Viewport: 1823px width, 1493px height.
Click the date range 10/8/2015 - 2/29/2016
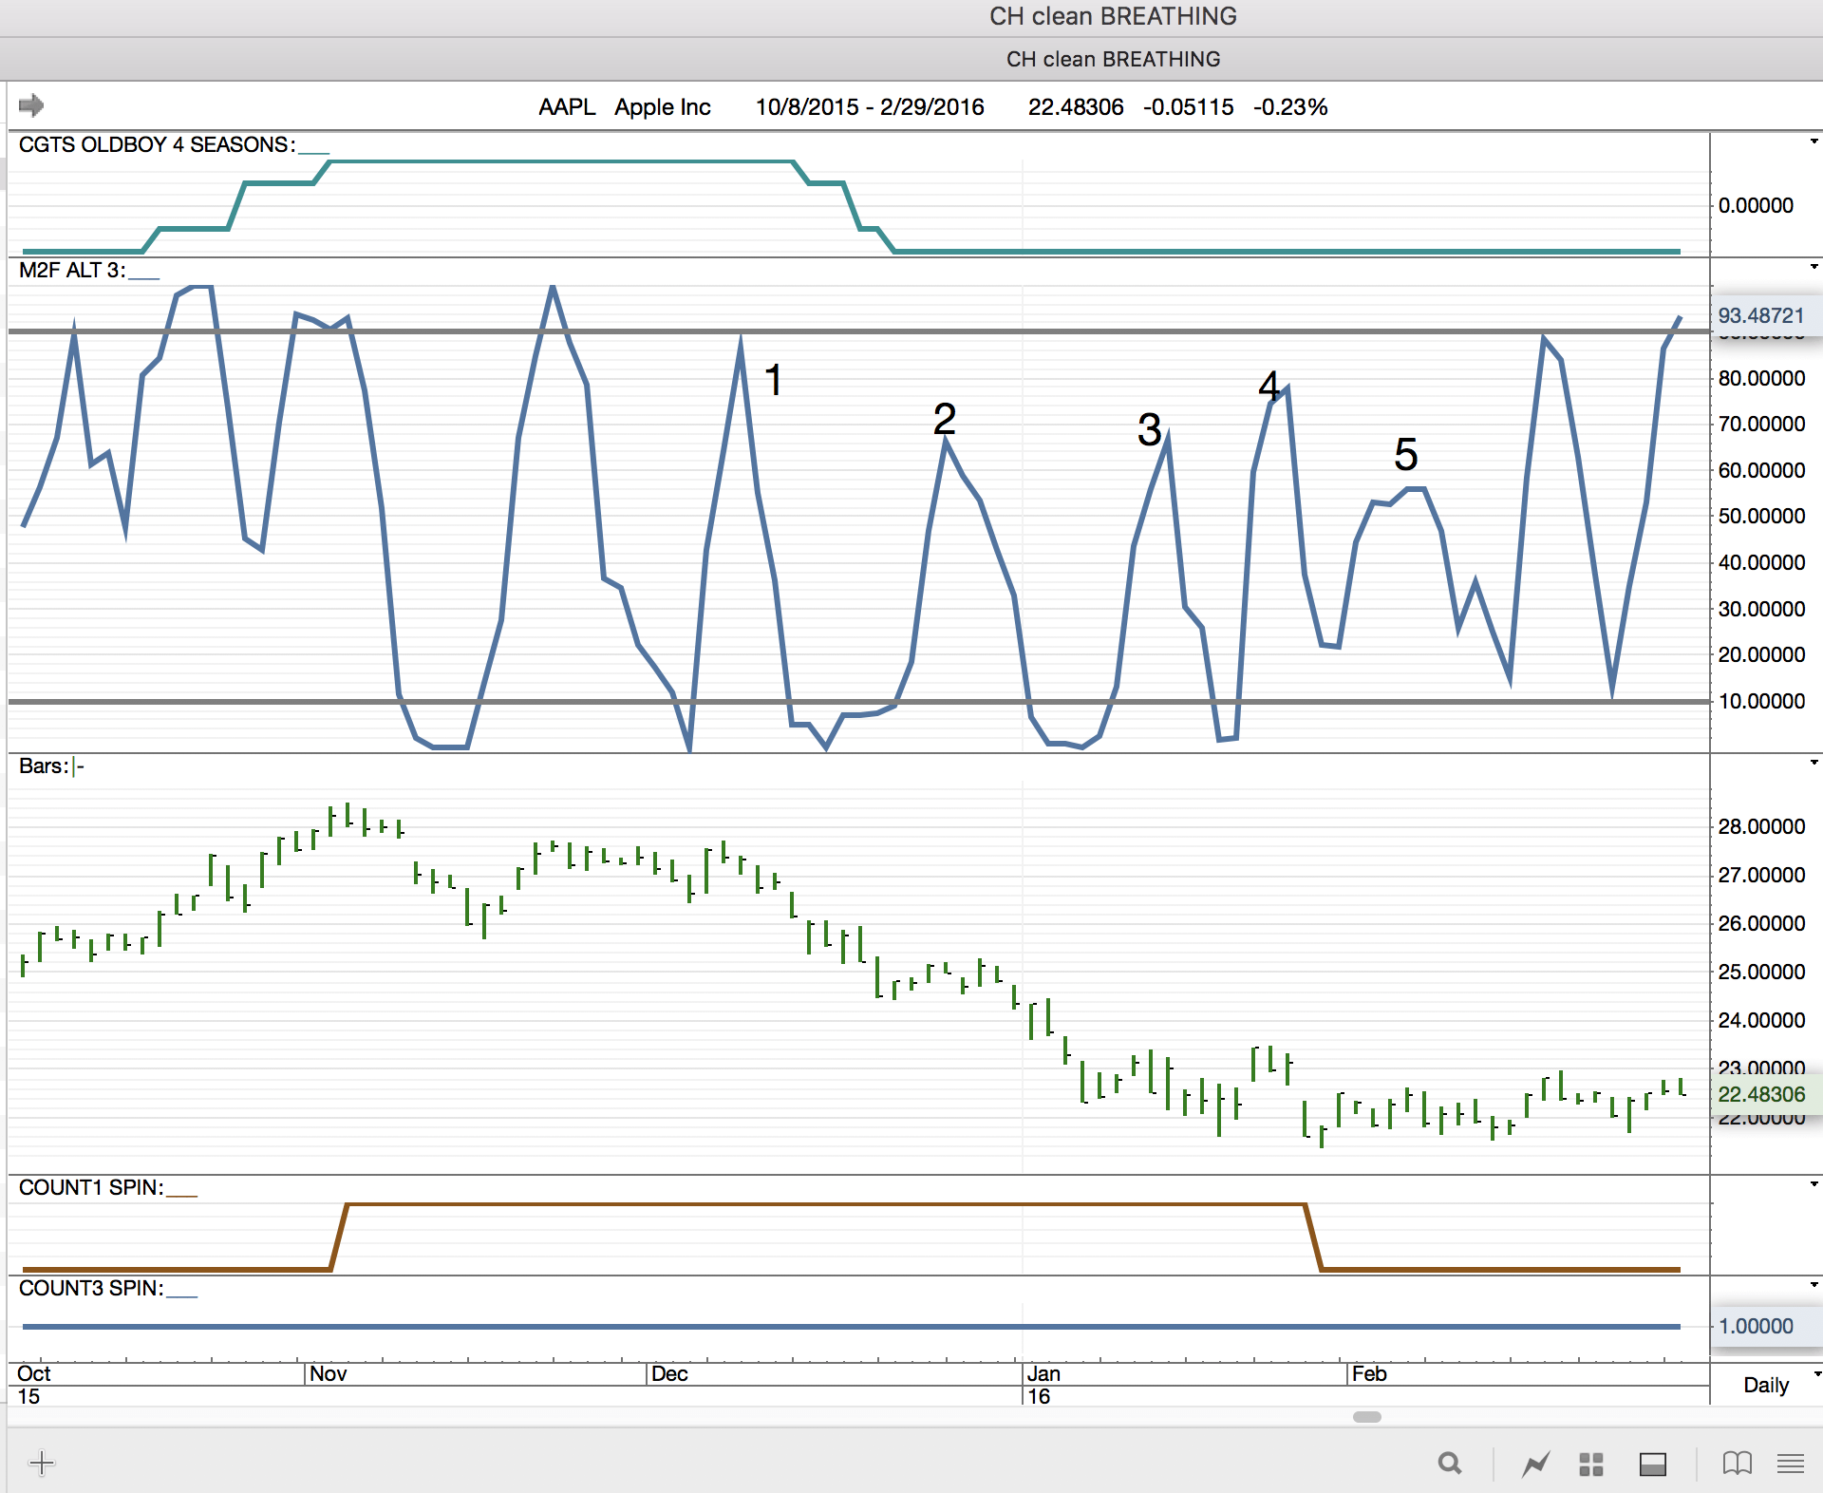coord(870,107)
